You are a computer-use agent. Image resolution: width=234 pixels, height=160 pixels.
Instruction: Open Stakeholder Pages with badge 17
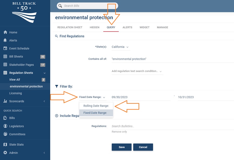click(6, 64)
